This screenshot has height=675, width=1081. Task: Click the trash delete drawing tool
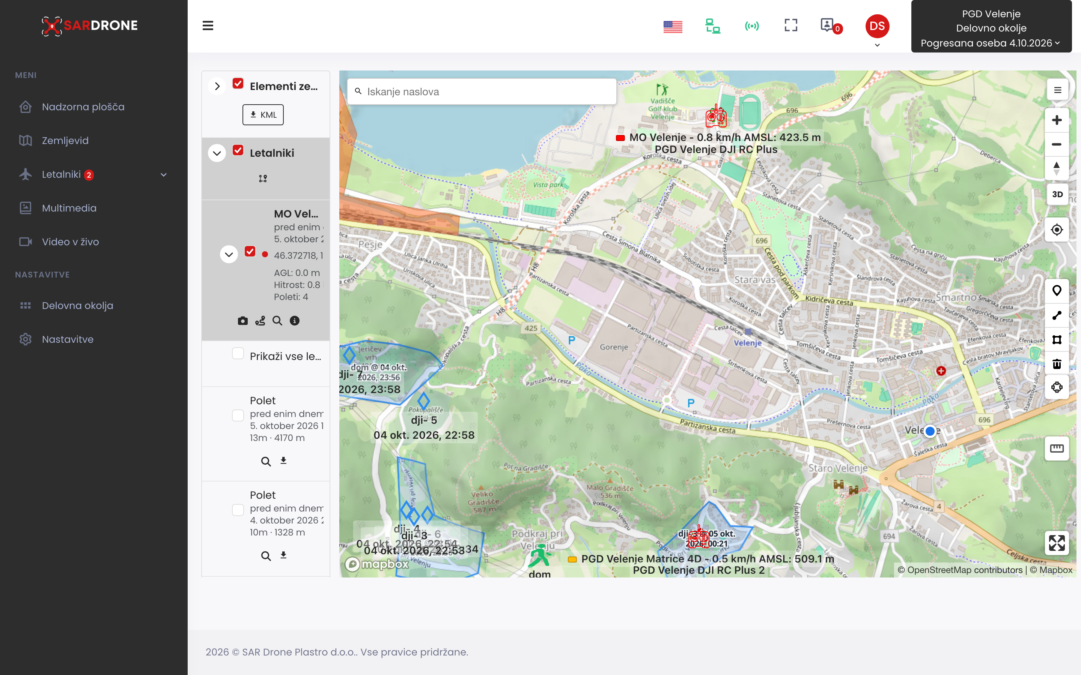coord(1057,363)
